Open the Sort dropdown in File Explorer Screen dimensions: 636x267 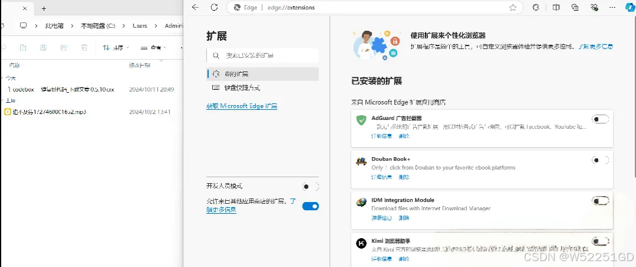point(116,48)
